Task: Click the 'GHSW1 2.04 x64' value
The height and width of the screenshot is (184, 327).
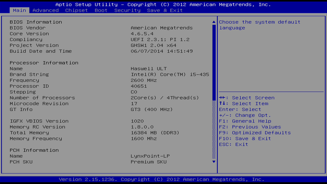Action: tap(154, 45)
